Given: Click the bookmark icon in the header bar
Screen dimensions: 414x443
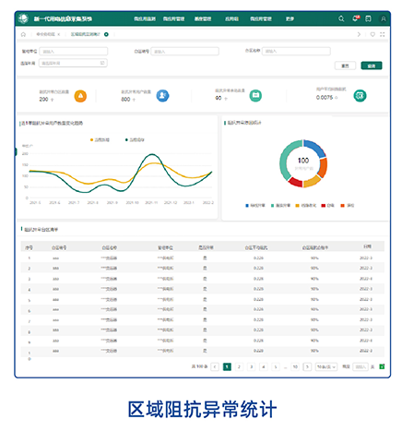Looking at the screenshot, I should (x=368, y=18).
